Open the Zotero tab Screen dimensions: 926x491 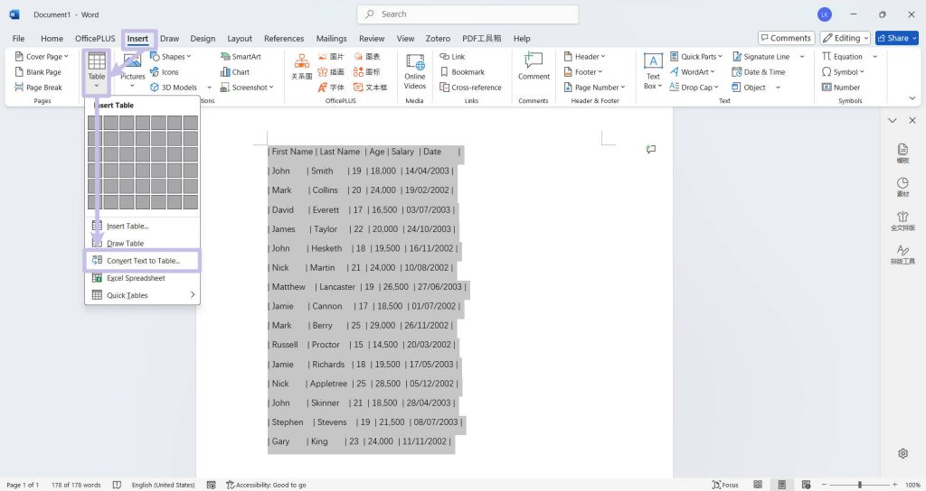pyautogui.click(x=438, y=38)
